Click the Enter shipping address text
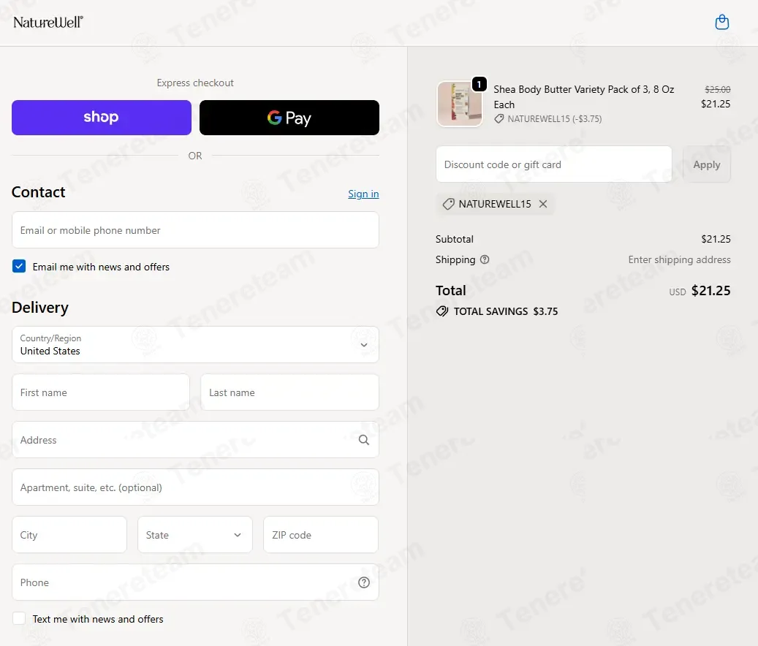This screenshot has height=646, width=758. coord(679,259)
